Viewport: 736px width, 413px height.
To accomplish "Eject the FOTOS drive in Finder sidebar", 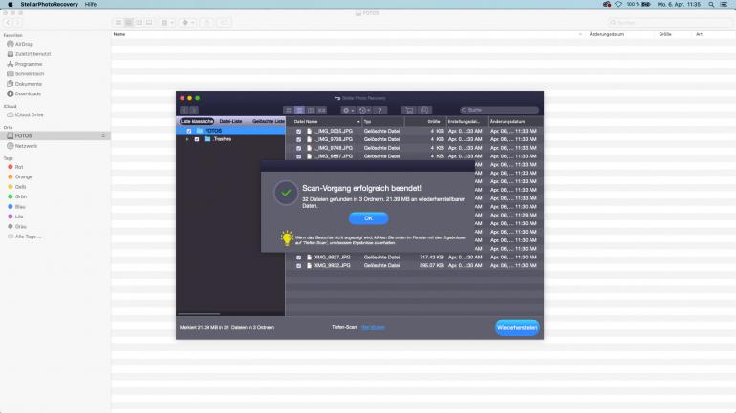I will pyautogui.click(x=103, y=135).
